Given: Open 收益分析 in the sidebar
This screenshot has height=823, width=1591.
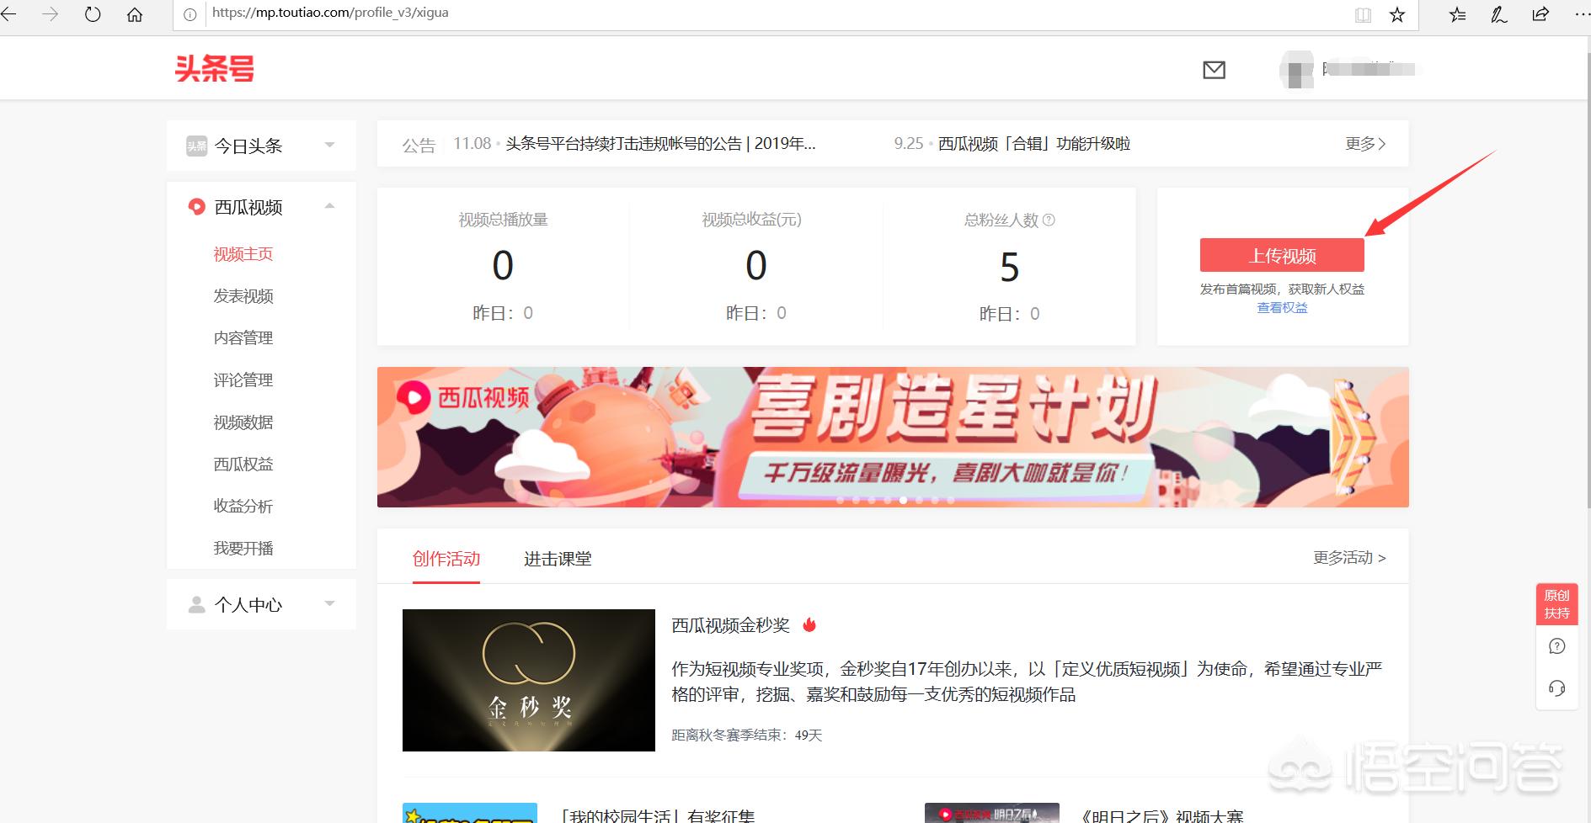Looking at the screenshot, I should pos(243,507).
